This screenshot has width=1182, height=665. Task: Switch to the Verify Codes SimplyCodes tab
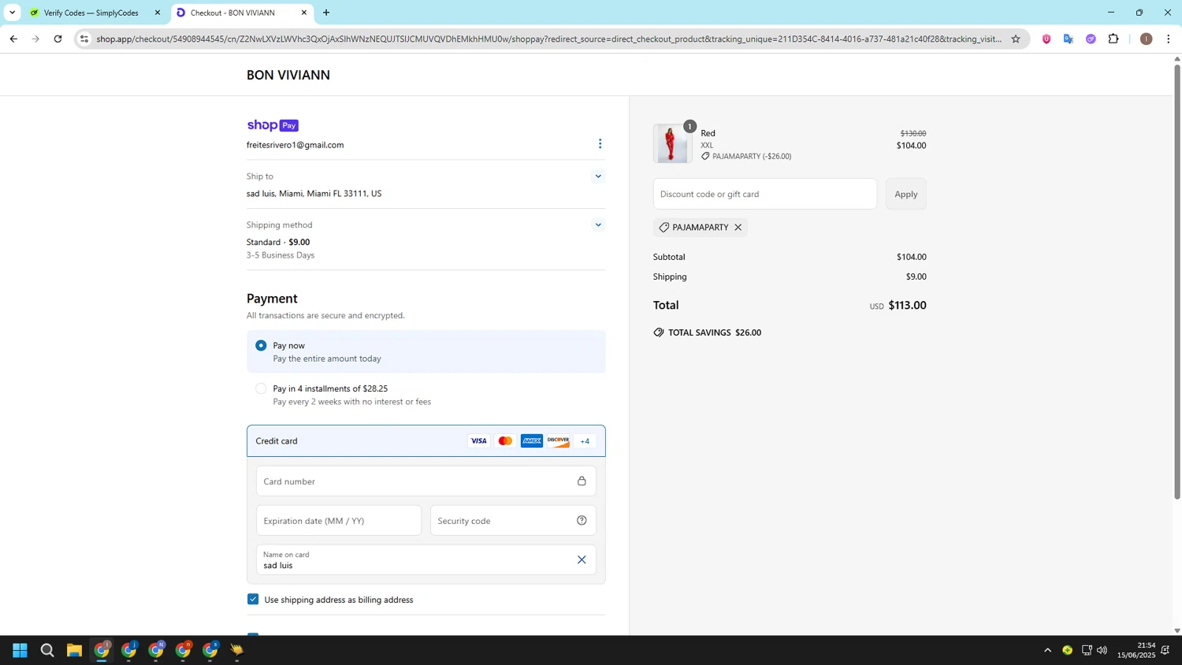click(x=91, y=13)
